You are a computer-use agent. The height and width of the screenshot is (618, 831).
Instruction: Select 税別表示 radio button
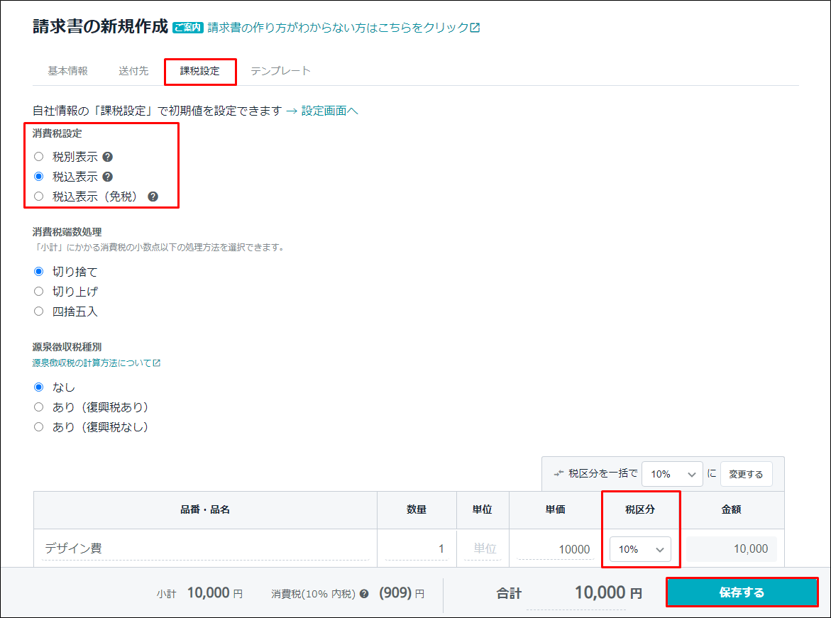39,156
